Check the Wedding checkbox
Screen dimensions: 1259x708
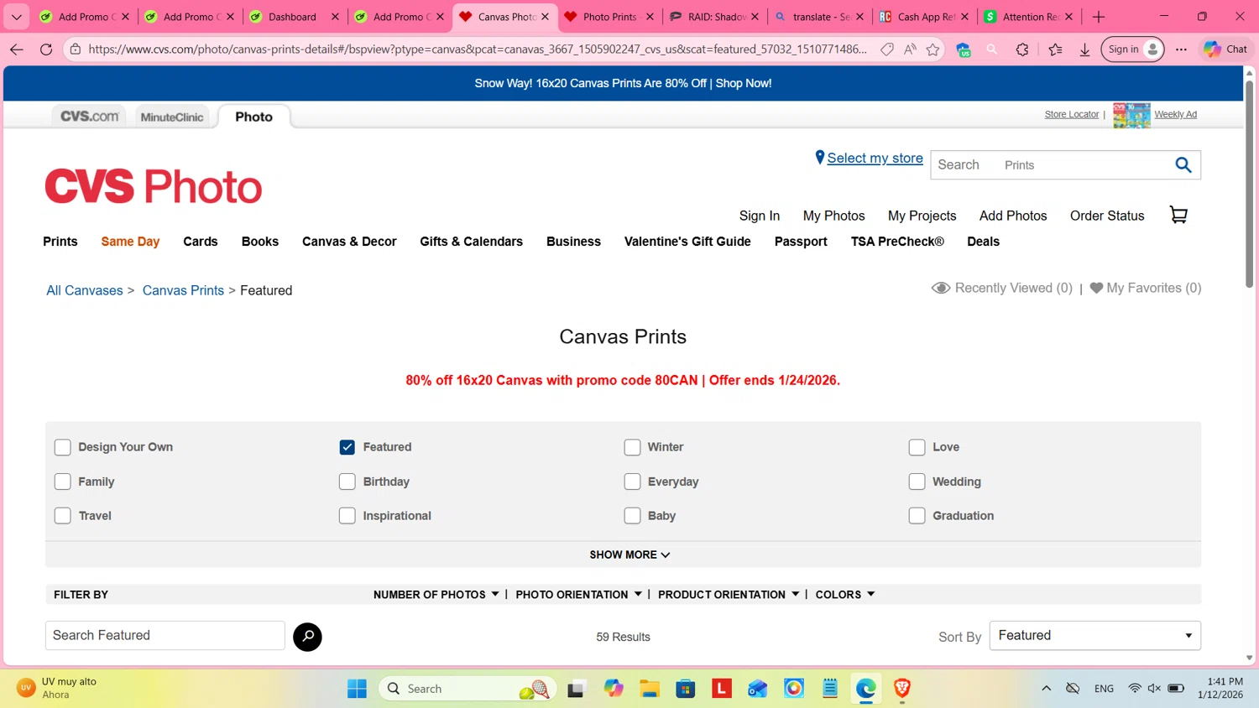917,482
